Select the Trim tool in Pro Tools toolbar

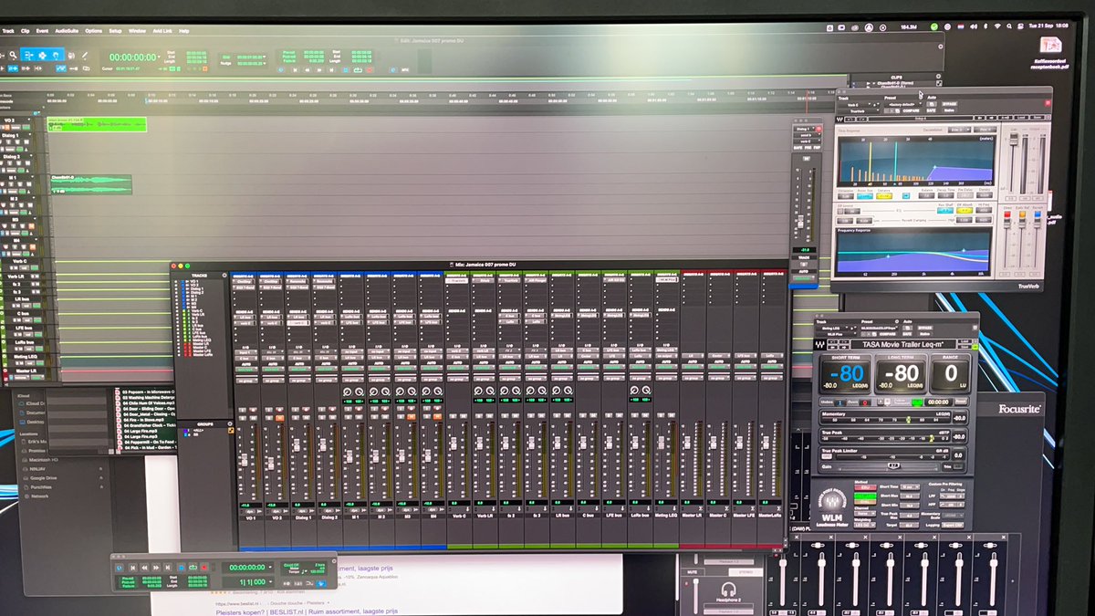(29, 55)
